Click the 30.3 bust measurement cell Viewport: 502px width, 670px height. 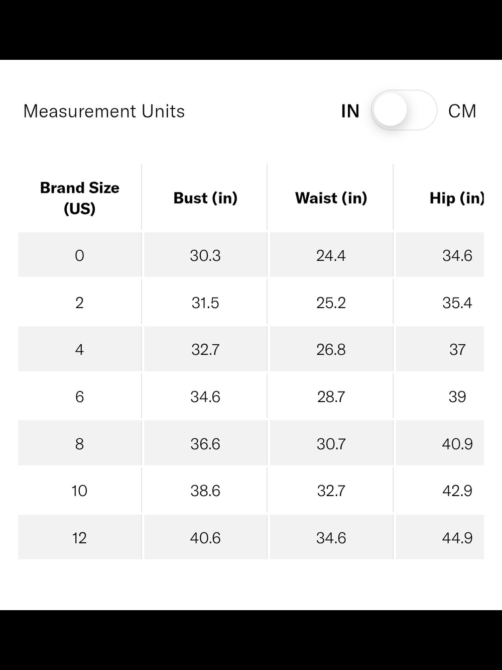pos(205,255)
